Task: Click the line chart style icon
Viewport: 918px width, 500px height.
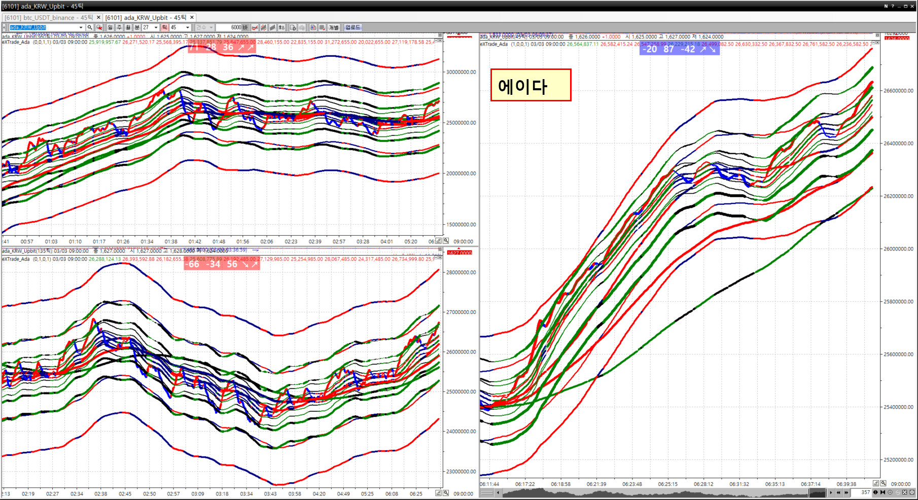Action: coord(255,27)
